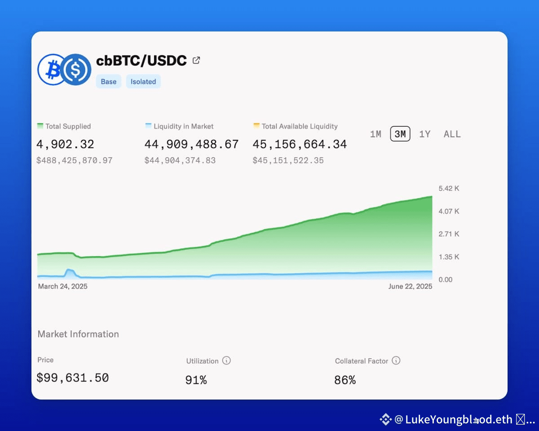
Task: Click the Total Available Liquidity label
Action: 300,126
